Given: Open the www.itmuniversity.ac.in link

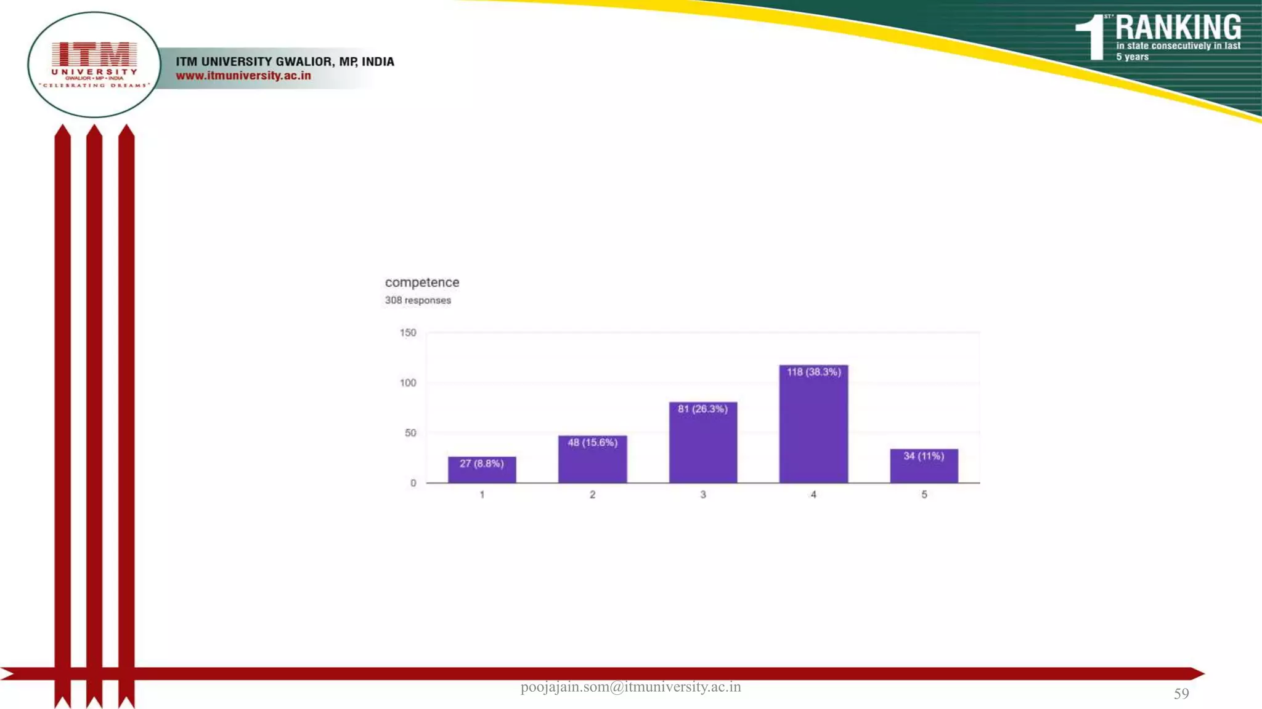Looking at the screenshot, I should 243,76.
